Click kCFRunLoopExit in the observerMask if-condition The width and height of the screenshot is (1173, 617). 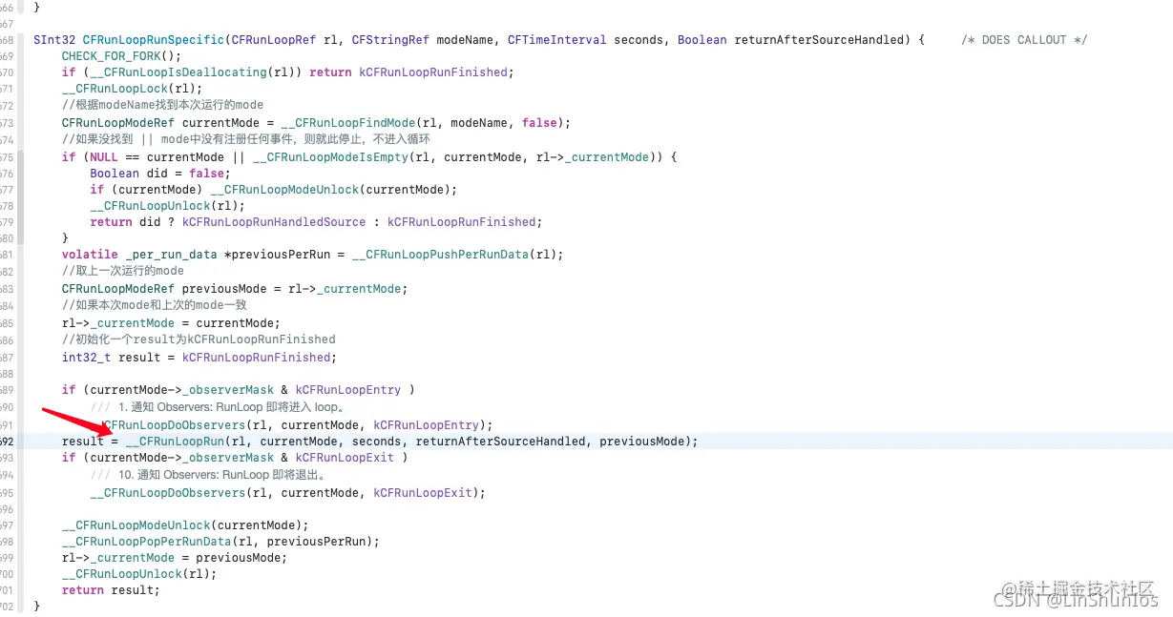pyautogui.click(x=345, y=458)
